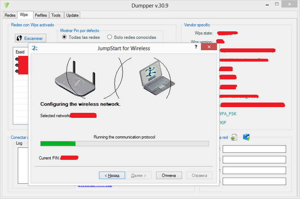Select the 'Todas las redes' radio button
This screenshot has width=300, height=199.
tap(64, 37)
